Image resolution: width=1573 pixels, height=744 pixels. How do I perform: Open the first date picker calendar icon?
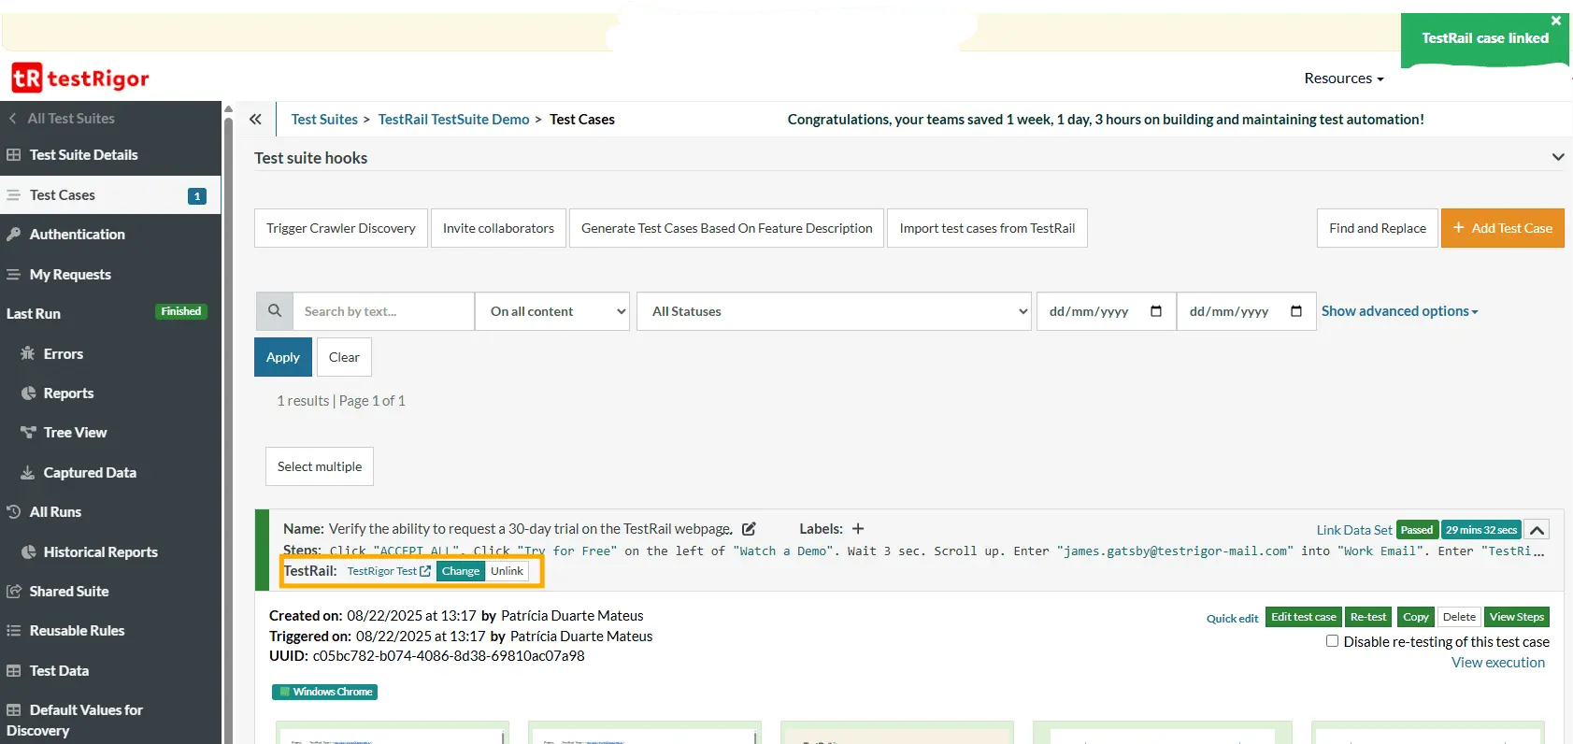(1156, 311)
